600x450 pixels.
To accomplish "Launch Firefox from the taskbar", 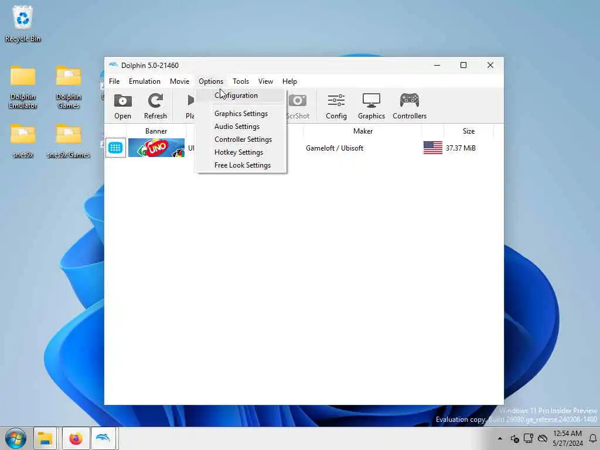I will point(76,438).
